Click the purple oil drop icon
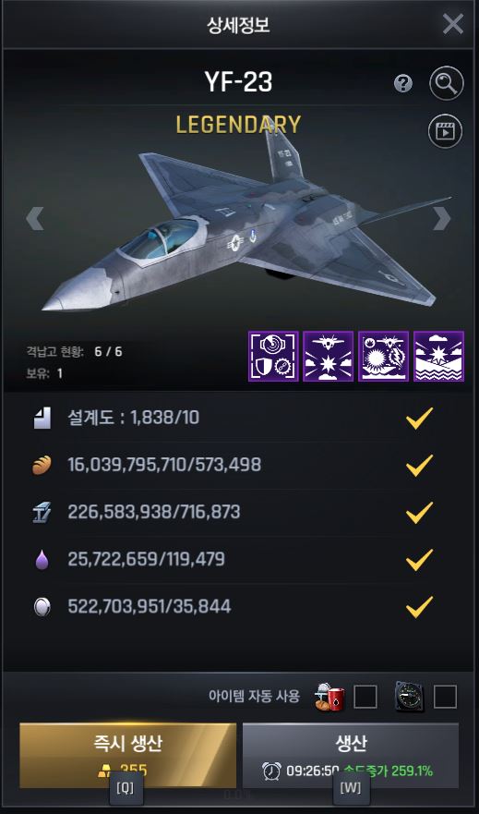 coord(42,560)
